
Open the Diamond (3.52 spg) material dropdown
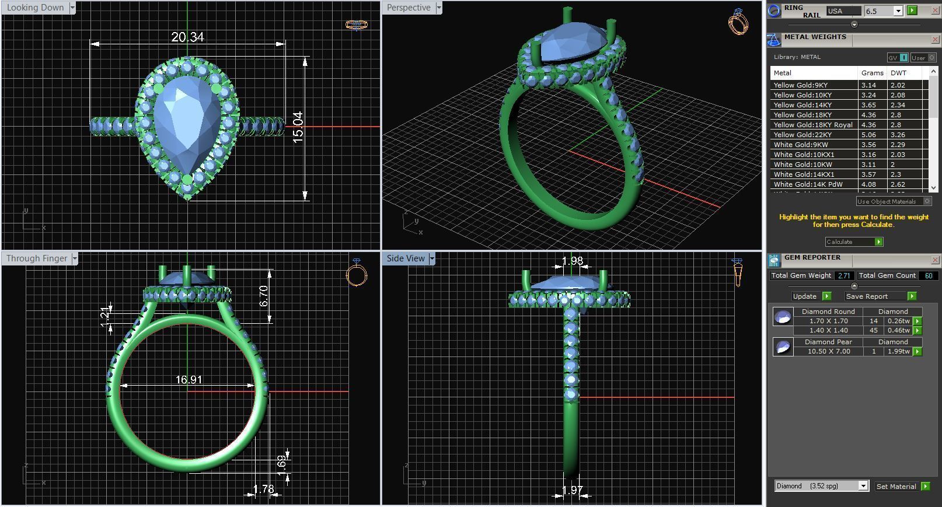coord(863,486)
